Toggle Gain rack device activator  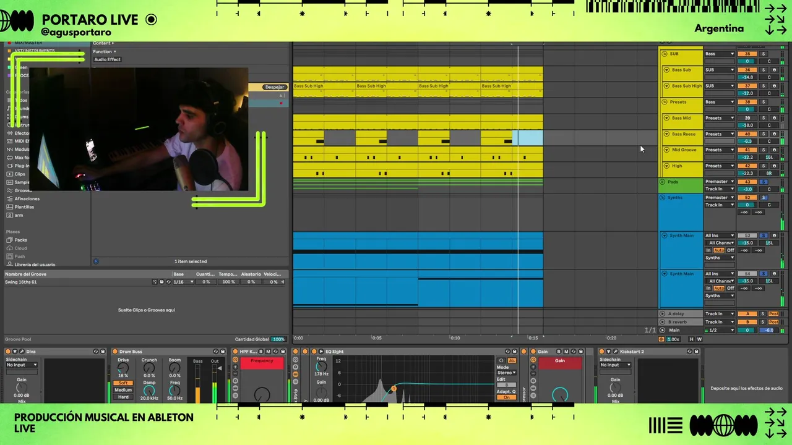click(533, 351)
